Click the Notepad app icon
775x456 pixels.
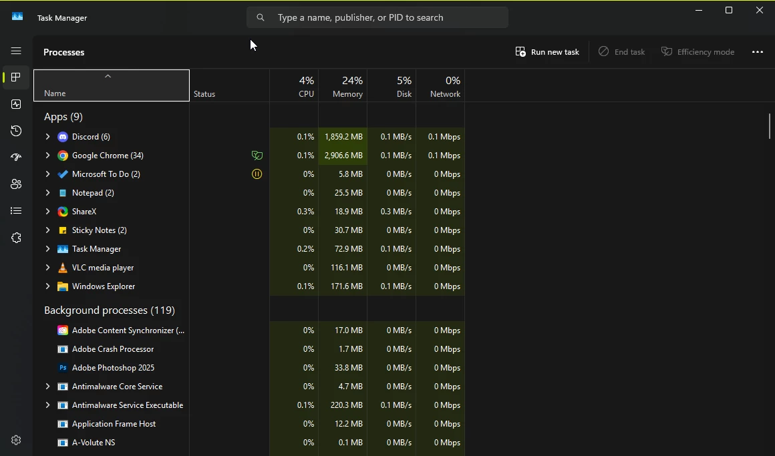click(63, 193)
